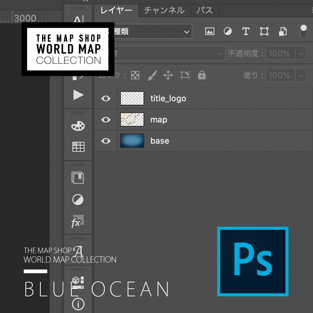Select the base layer name
313x313 pixels.
160,141
